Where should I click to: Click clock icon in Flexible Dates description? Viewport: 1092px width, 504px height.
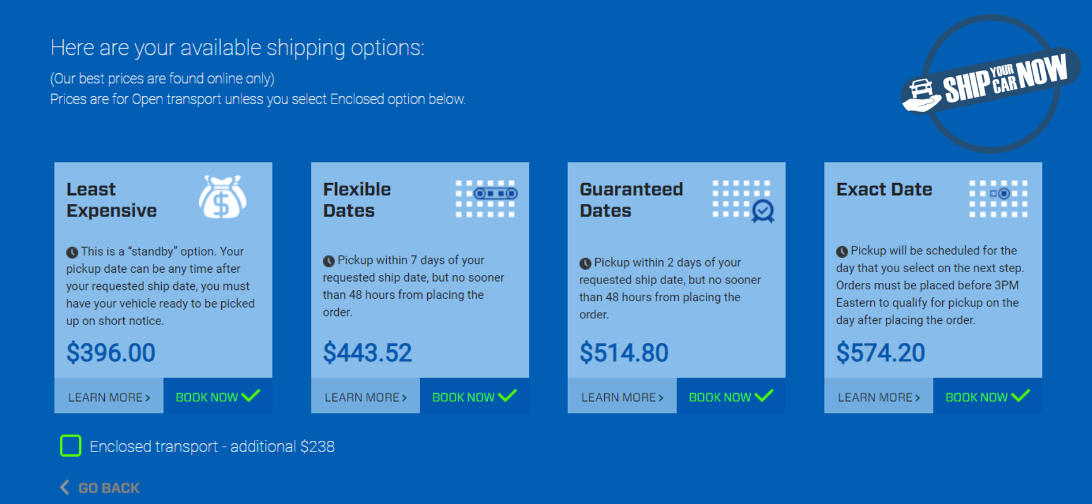coord(329,261)
